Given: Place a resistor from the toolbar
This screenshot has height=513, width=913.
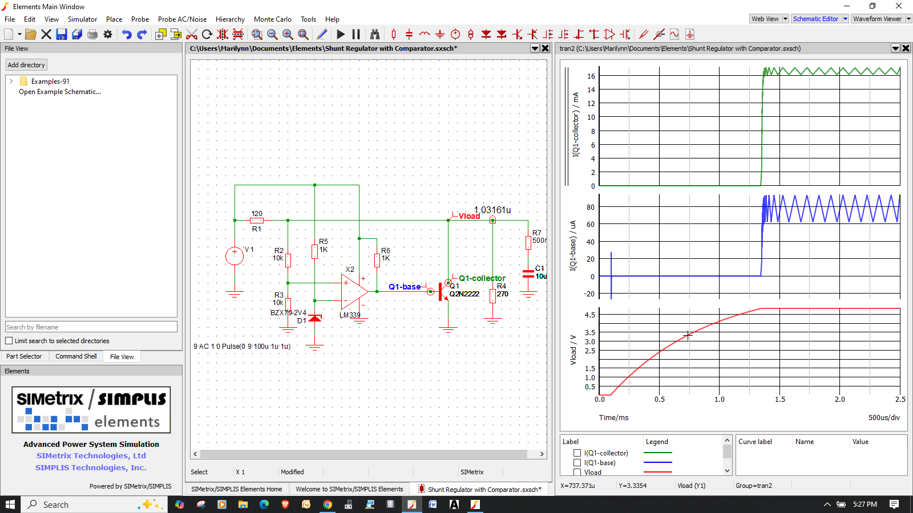Looking at the screenshot, I should coord(394,34).
